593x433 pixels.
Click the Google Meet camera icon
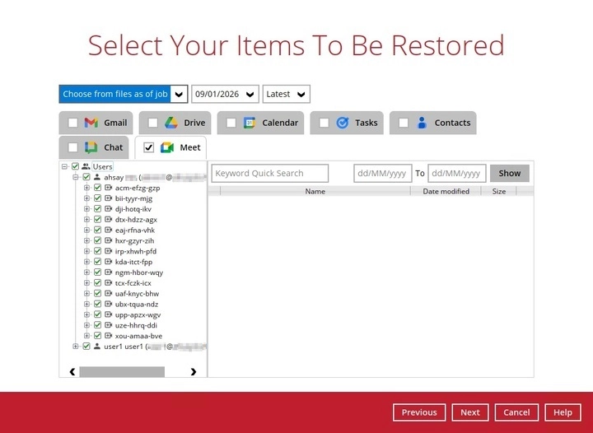tap(167, 147)
